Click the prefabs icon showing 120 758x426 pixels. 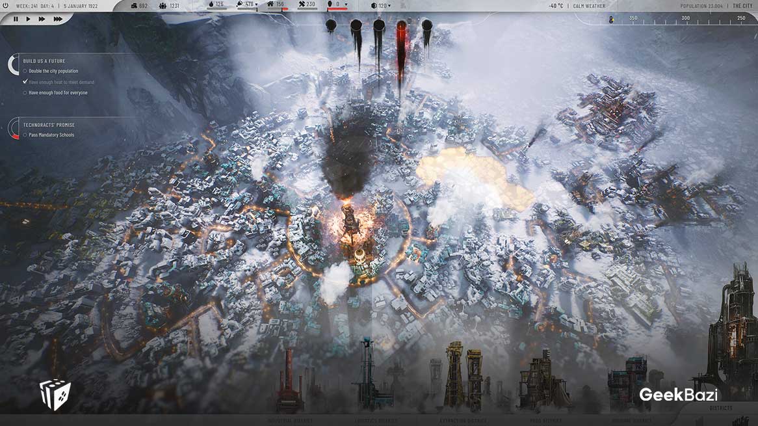point(374,6)
